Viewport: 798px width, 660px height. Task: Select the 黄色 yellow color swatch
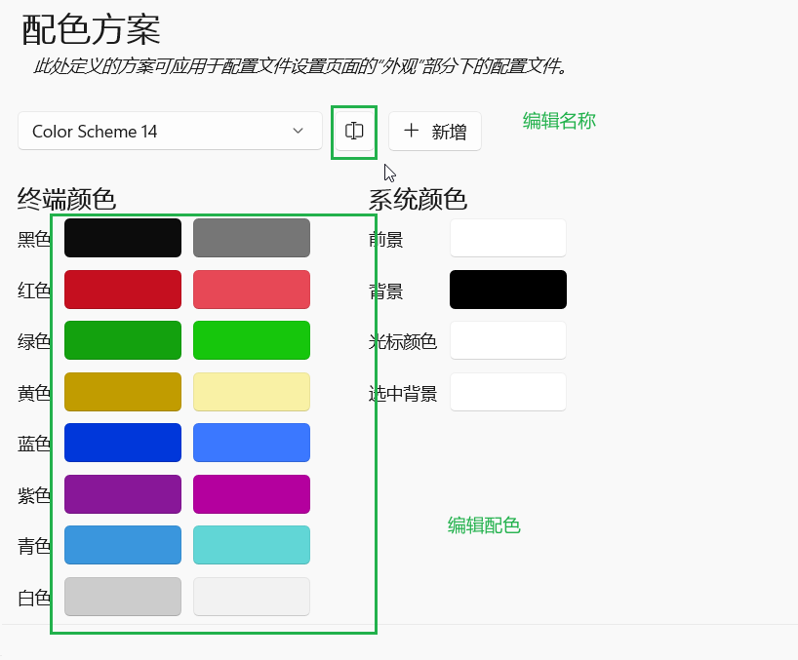click(x=122, y=391)
